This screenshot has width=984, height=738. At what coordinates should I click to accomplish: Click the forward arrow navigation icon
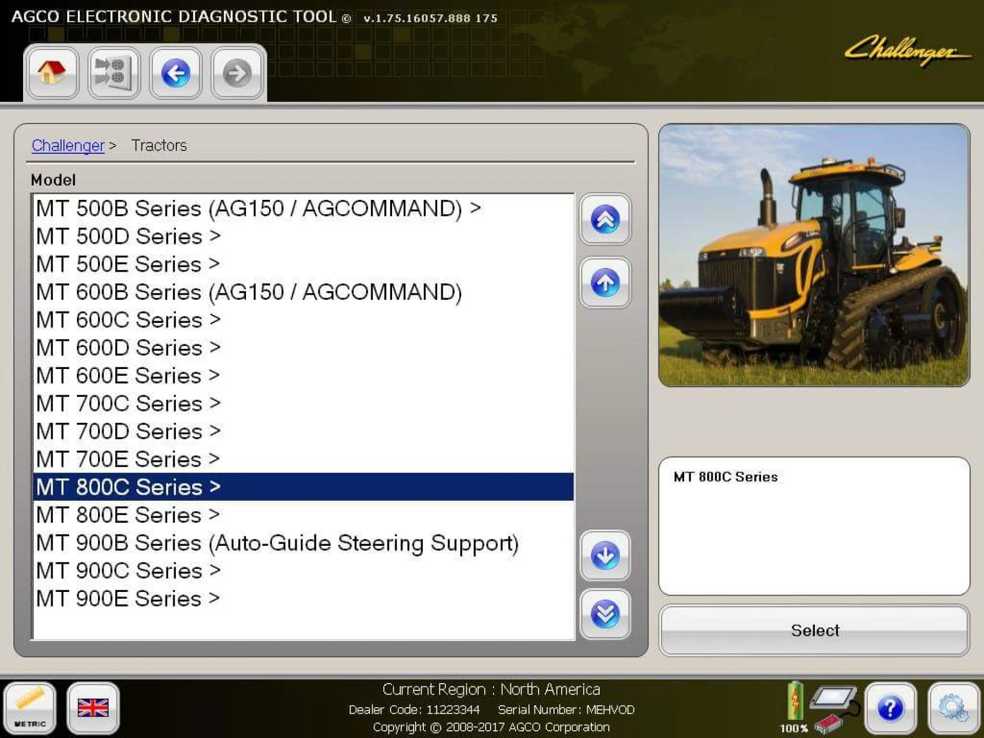point(236,73)
